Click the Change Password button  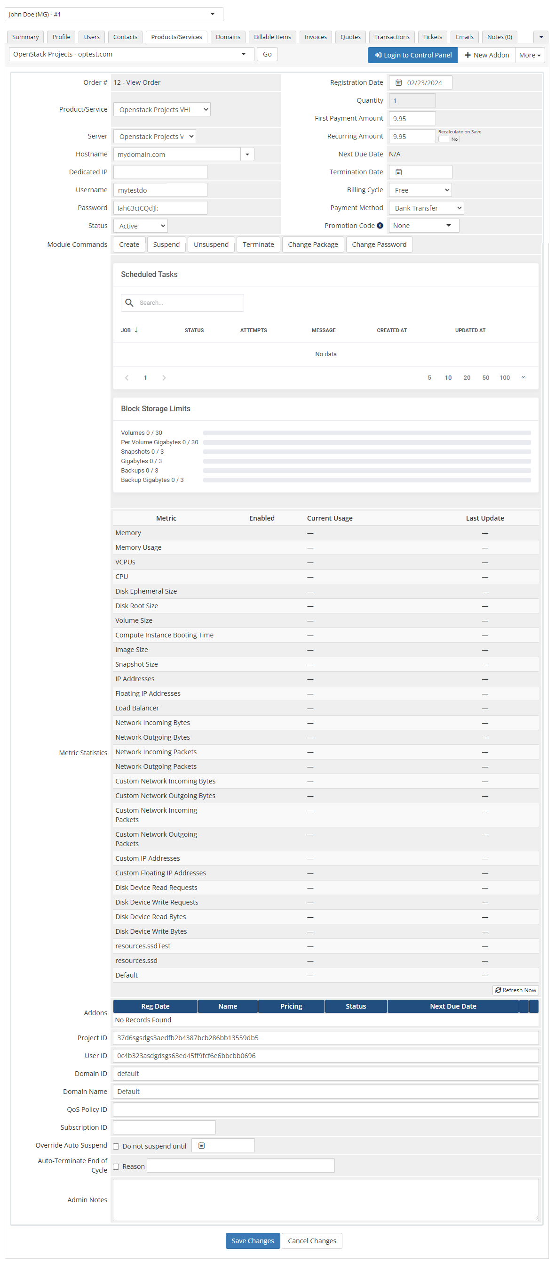tap(379, 245)
